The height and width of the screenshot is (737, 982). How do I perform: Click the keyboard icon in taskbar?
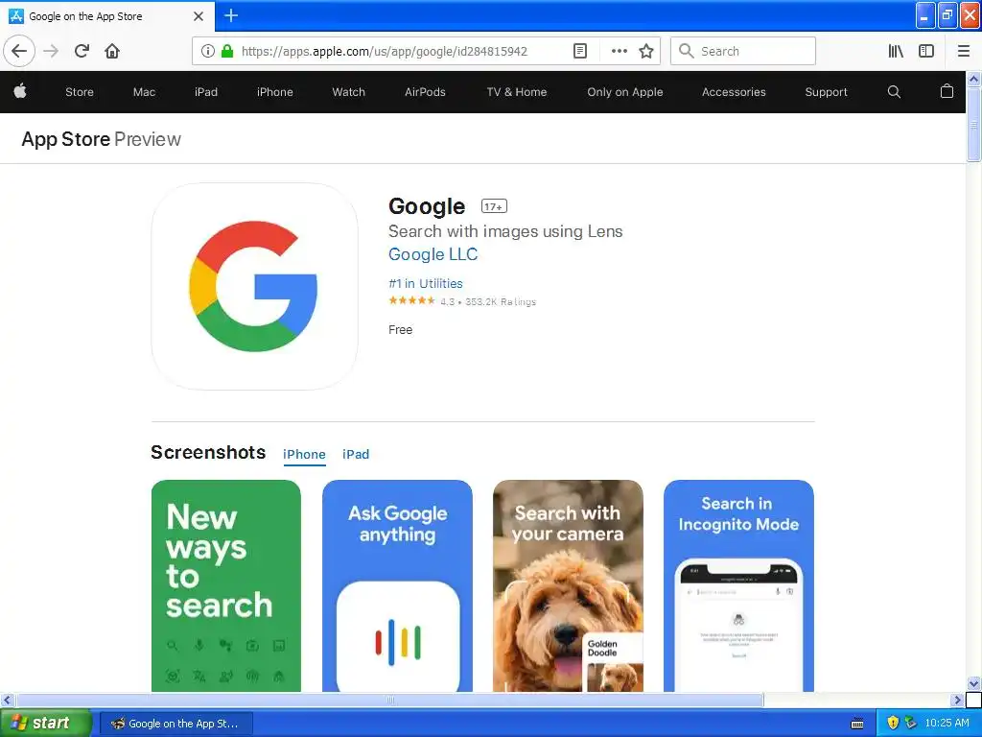point(857,724)
